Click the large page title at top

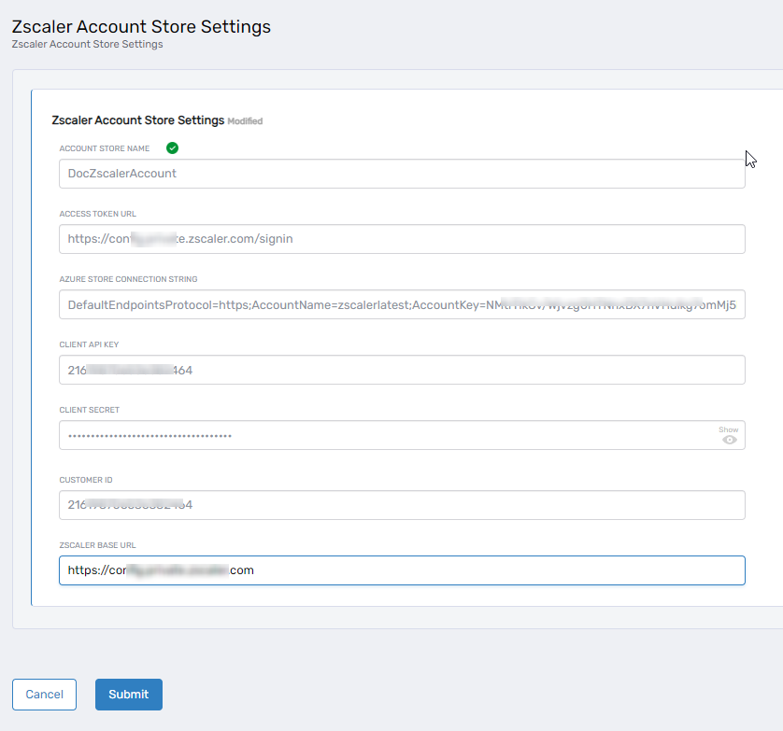click(x=141, y=27)
